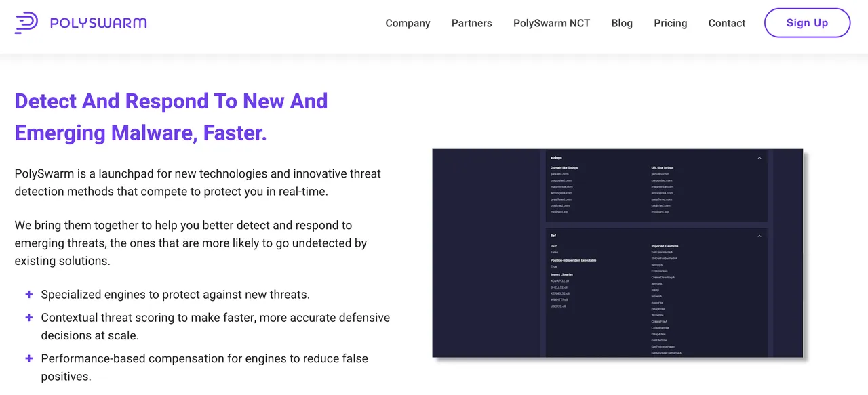
Task: Click the 'Contextual threat scoring' bullet text
Action: 216,326
